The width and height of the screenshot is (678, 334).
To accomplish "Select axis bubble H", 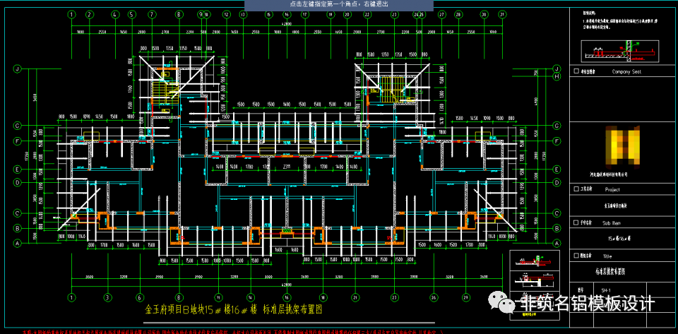I will click(557, 76).
